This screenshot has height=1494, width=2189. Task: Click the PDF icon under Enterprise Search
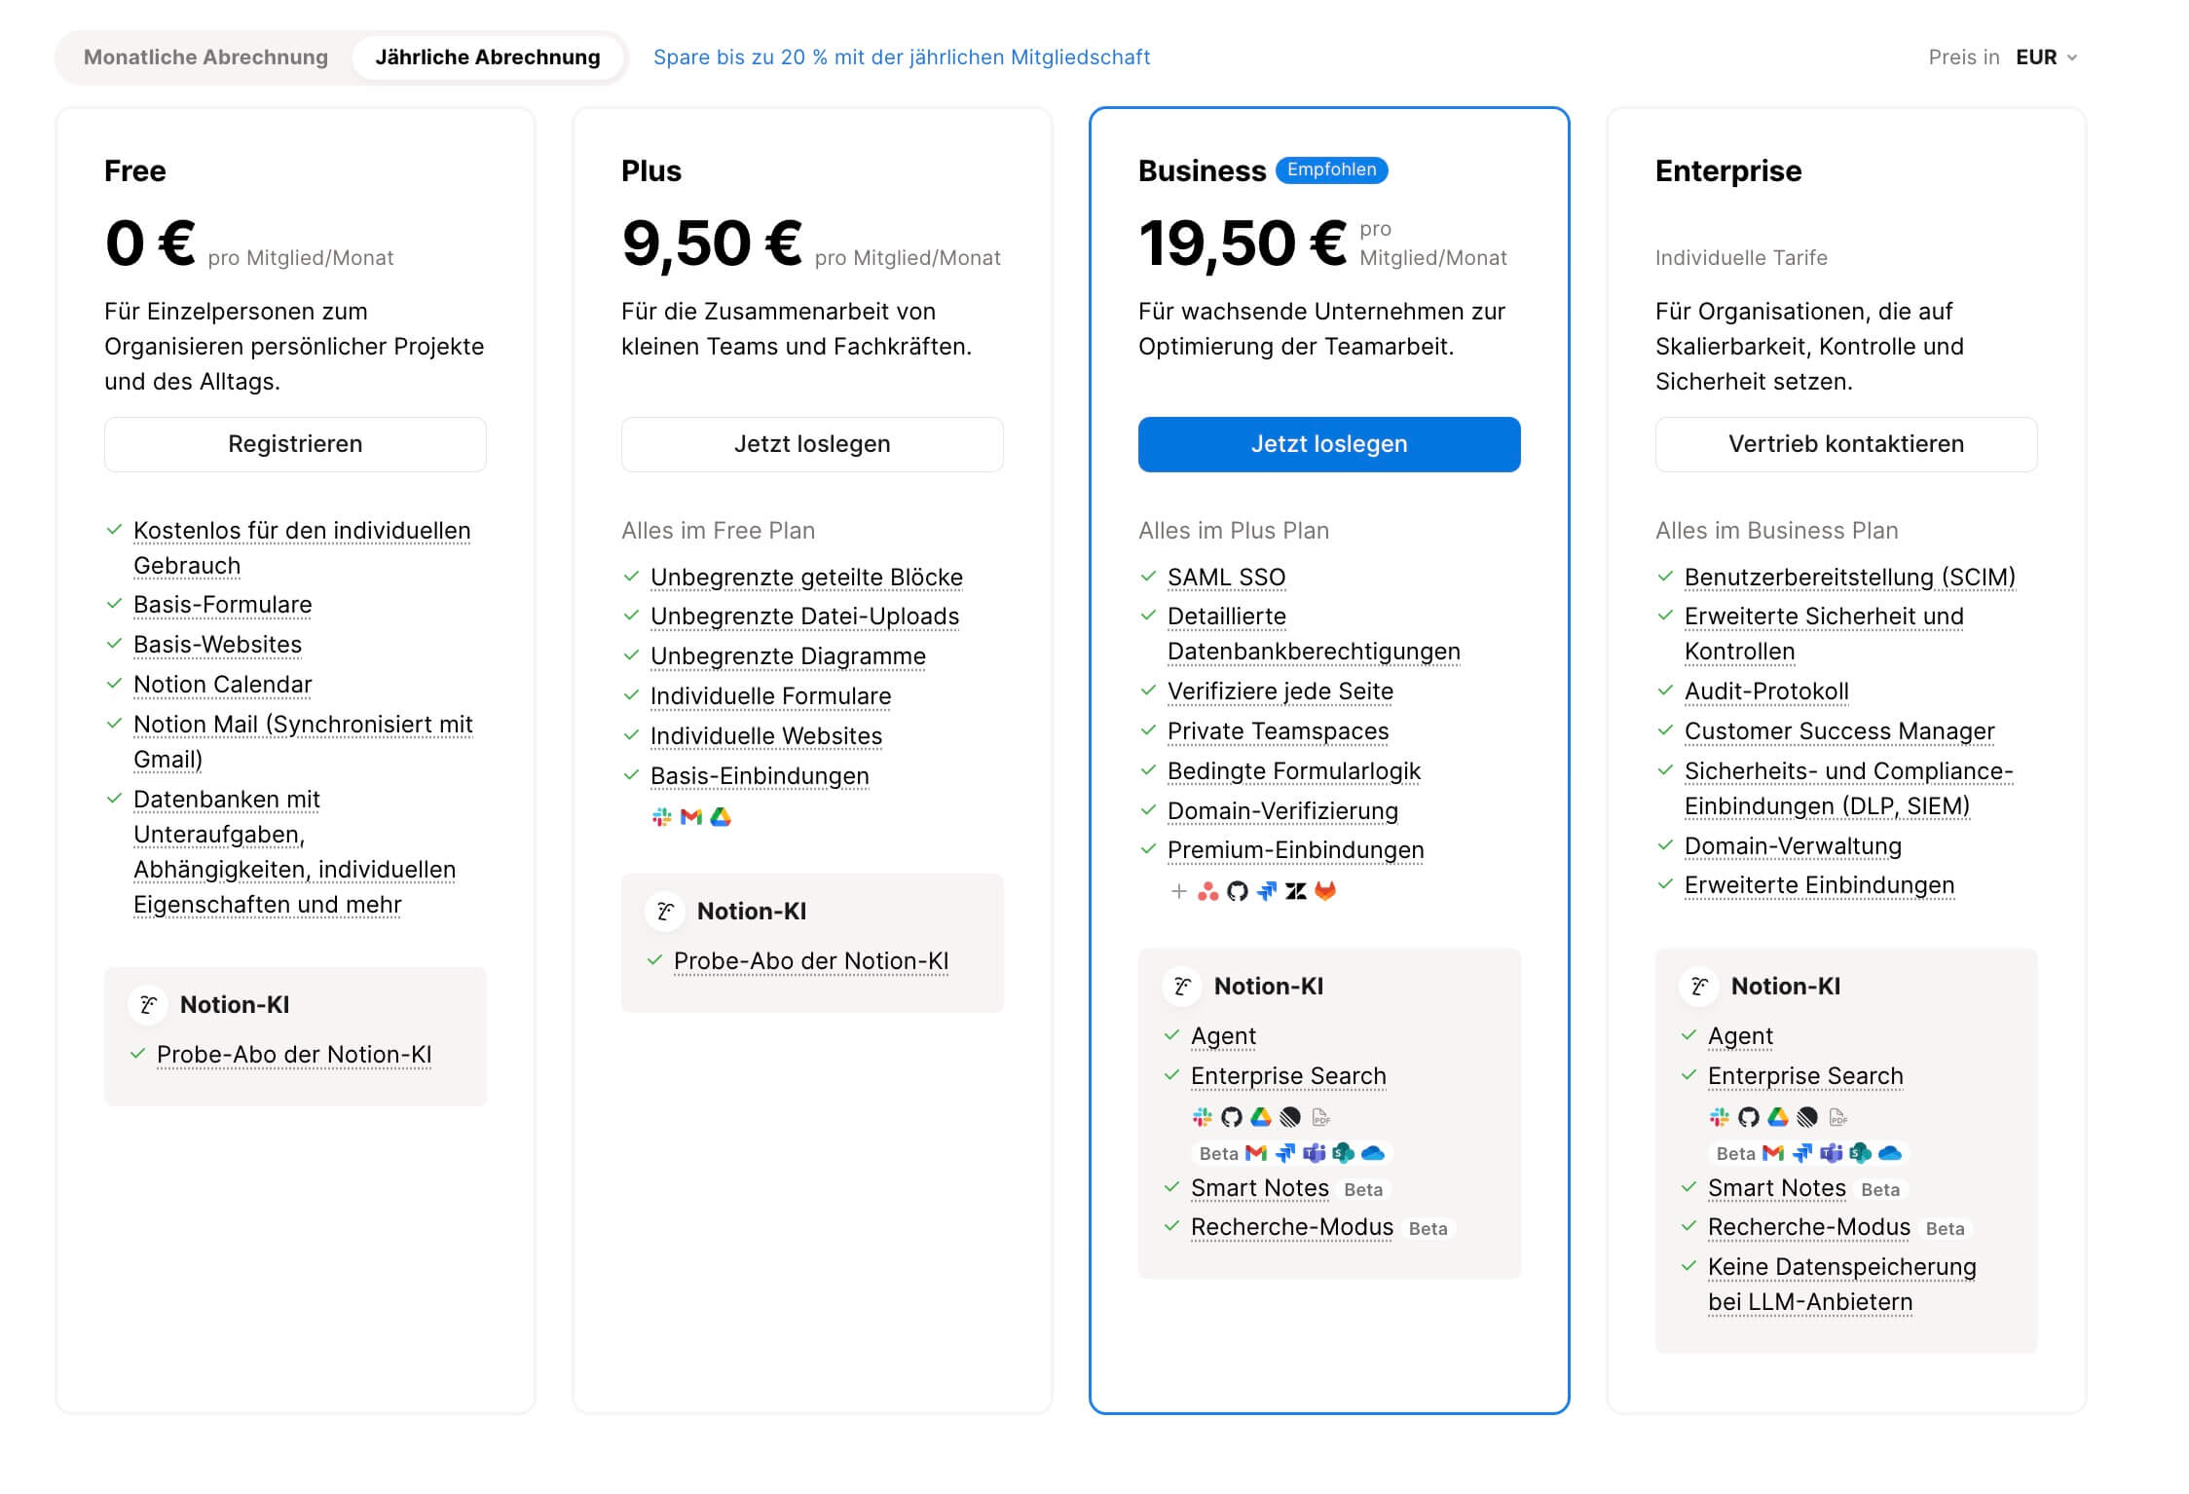coord(1321,1118)
